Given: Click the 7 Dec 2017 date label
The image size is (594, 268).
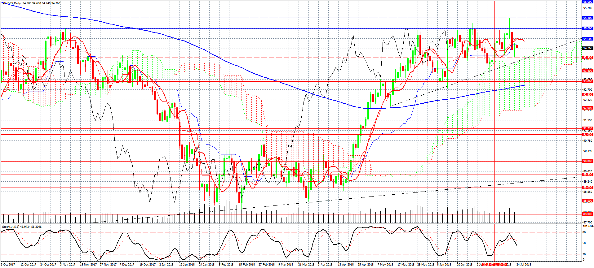Looking at the screenshot, I should click(127, 265).
